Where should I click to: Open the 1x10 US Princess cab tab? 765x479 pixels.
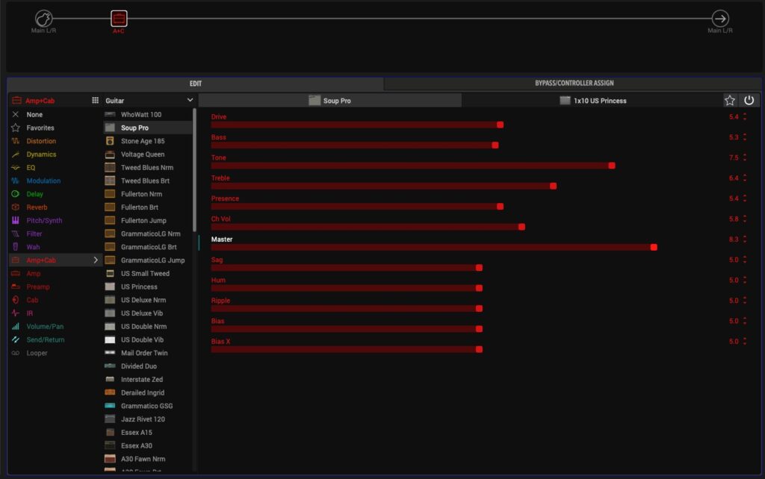coord(592,101)
